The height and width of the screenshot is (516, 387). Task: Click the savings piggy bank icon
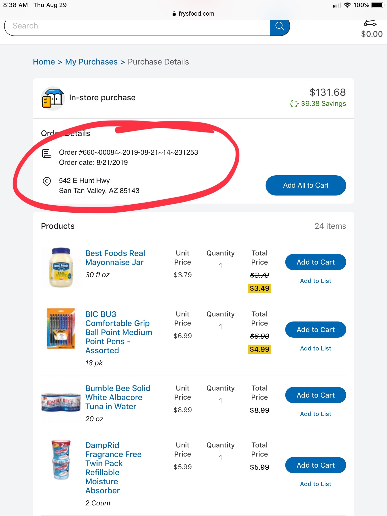tap(294, 104)
